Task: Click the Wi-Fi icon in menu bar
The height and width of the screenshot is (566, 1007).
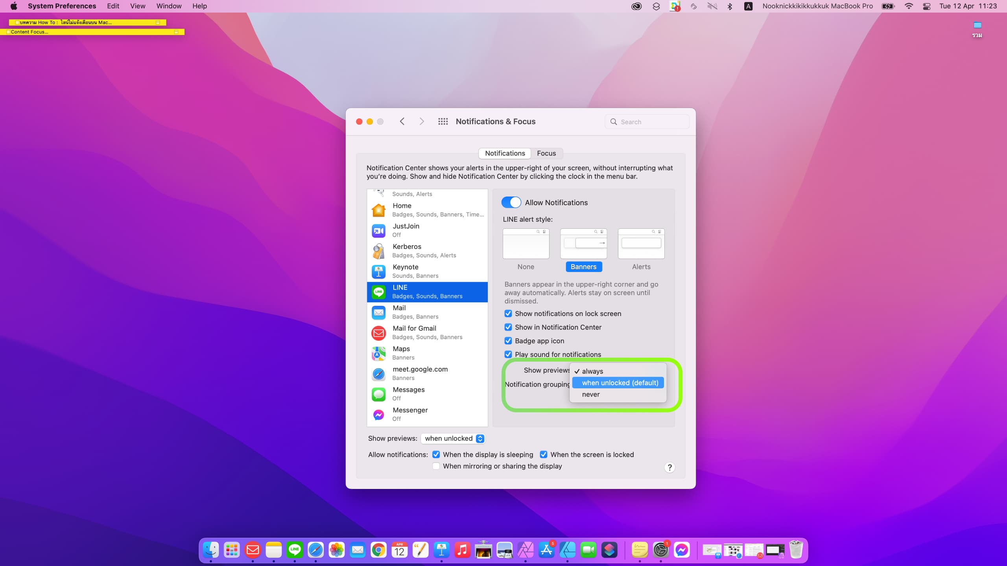Action: (909, 6)
